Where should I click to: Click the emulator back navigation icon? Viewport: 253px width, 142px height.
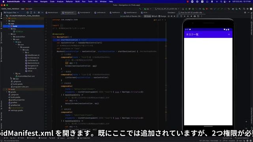click(185, 16)
